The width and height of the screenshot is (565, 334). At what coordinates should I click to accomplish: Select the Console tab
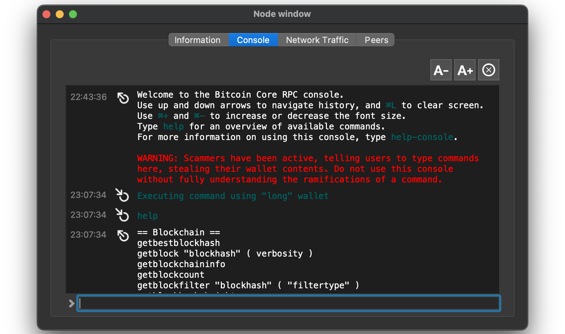click(x=253, y=40)
